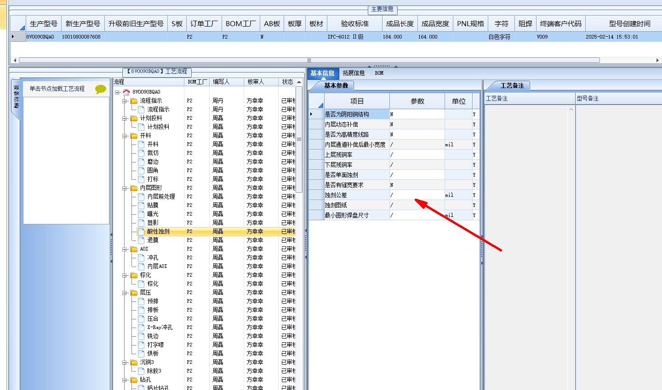Click the page icon beside 显影

(142, 223)
